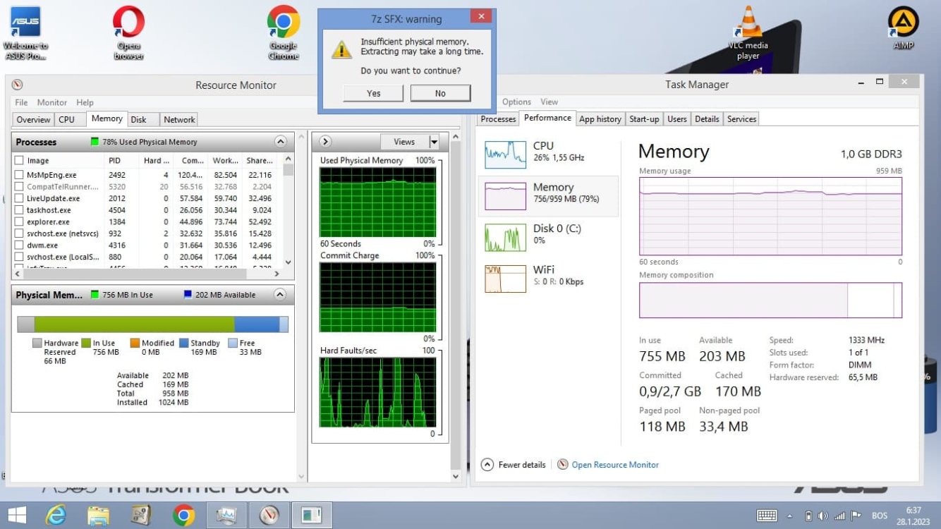Check the explorer.exe process checkbox
Image resolution: width=941 pixels, height=529 pixels.
click(x=20, y=221)
